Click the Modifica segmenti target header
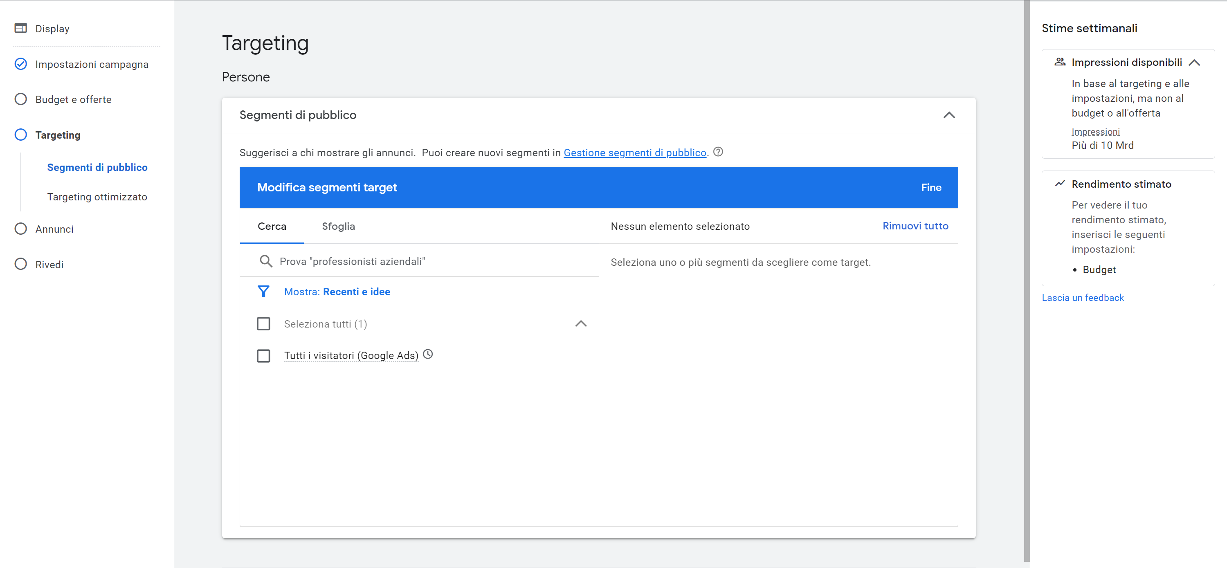The height and width of the screenshot is (568, 1227). pos(327,187)
